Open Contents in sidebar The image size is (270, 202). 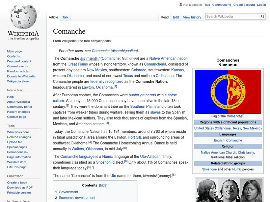click(x=13, y=56)
